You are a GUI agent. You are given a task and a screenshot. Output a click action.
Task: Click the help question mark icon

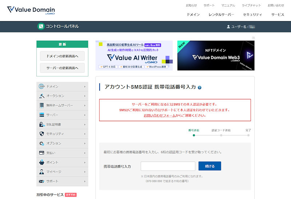(x=200, y=88)
